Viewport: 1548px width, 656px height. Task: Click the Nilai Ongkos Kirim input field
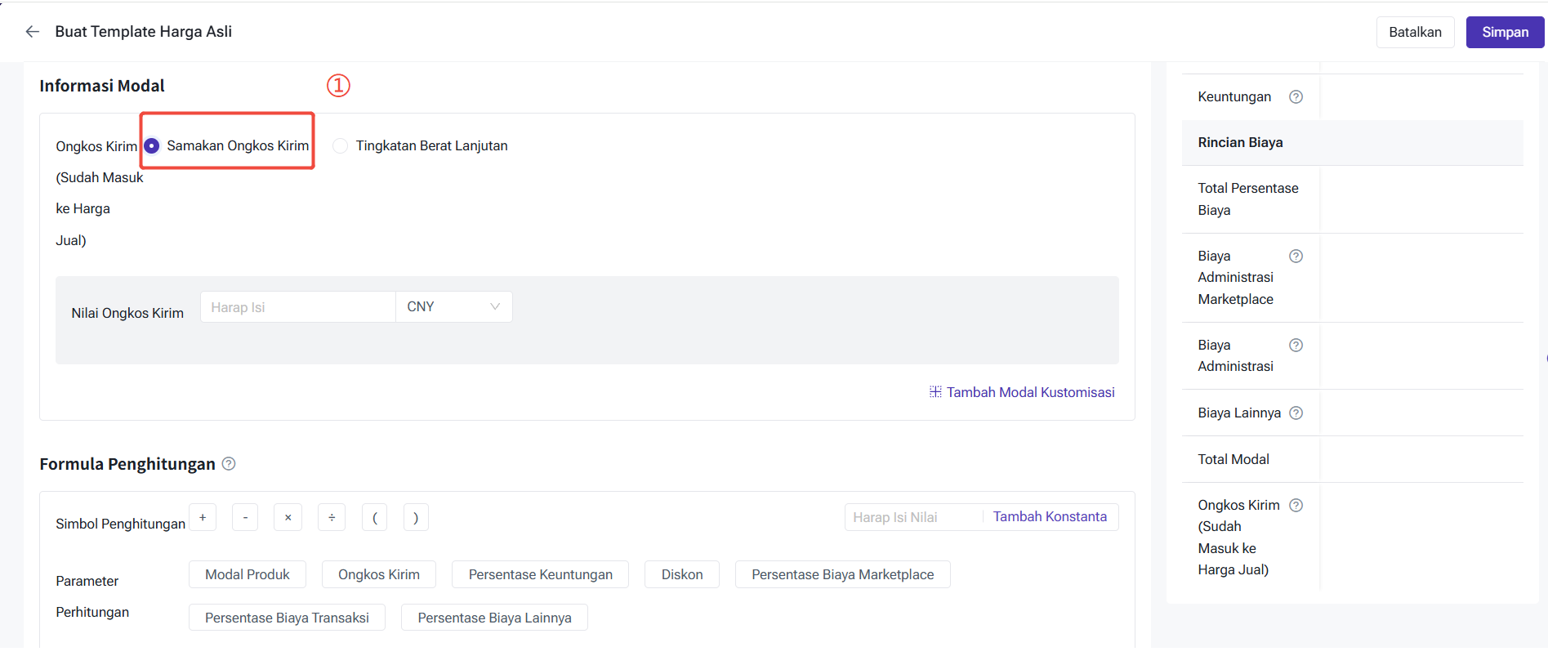tap(297, 307)
